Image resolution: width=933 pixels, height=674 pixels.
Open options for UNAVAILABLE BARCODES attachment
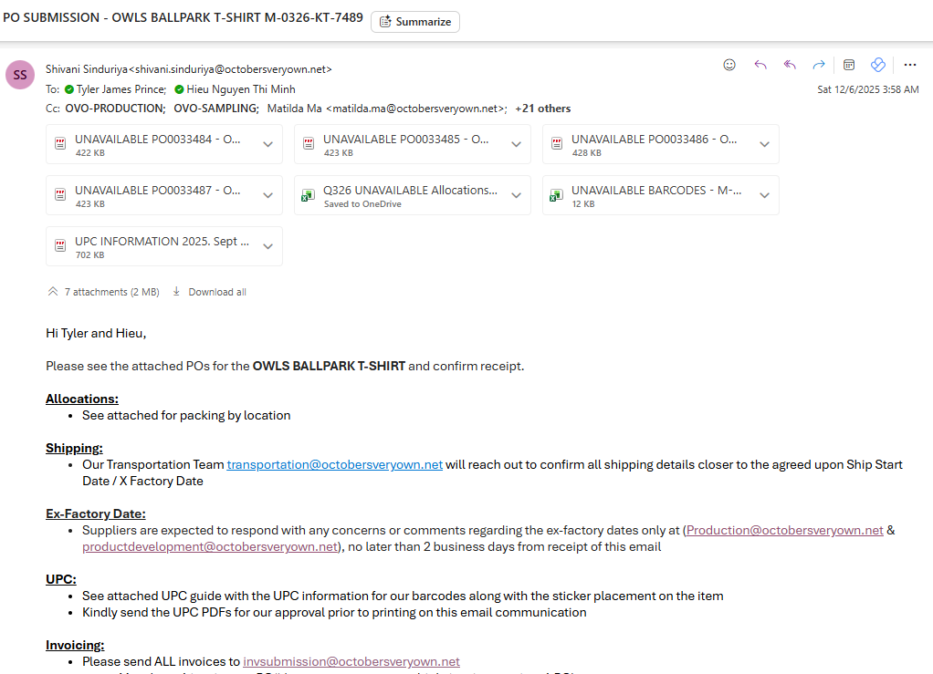tap(764, 195)
